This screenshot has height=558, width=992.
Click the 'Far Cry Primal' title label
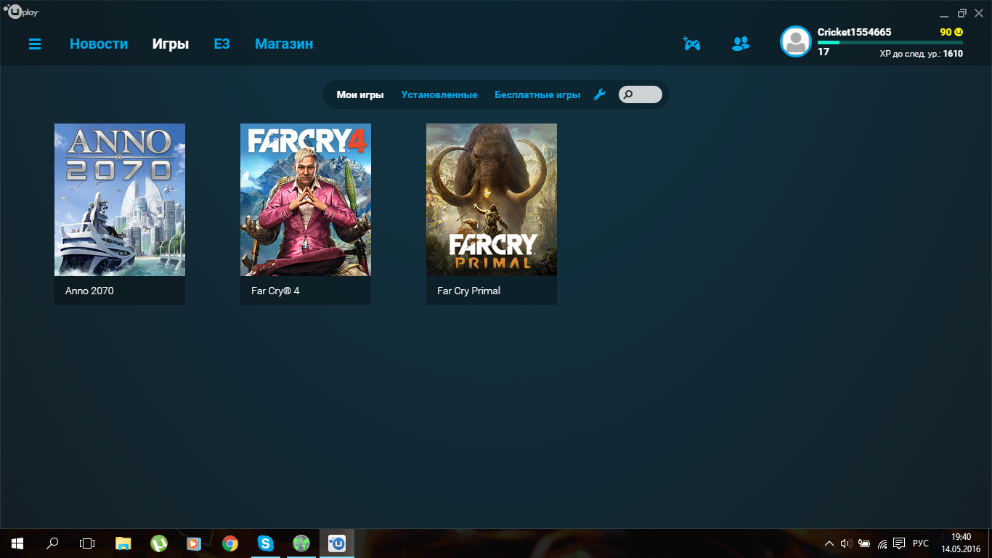tap(468, 291)
